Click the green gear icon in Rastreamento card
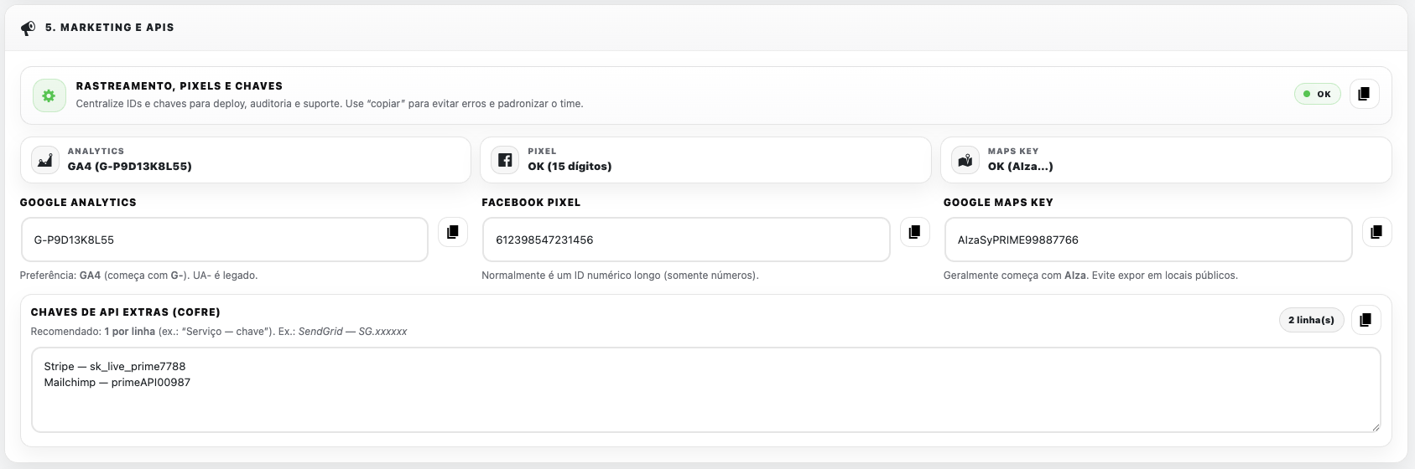This screenshot has width=1415, height=469. coord(49,95)
